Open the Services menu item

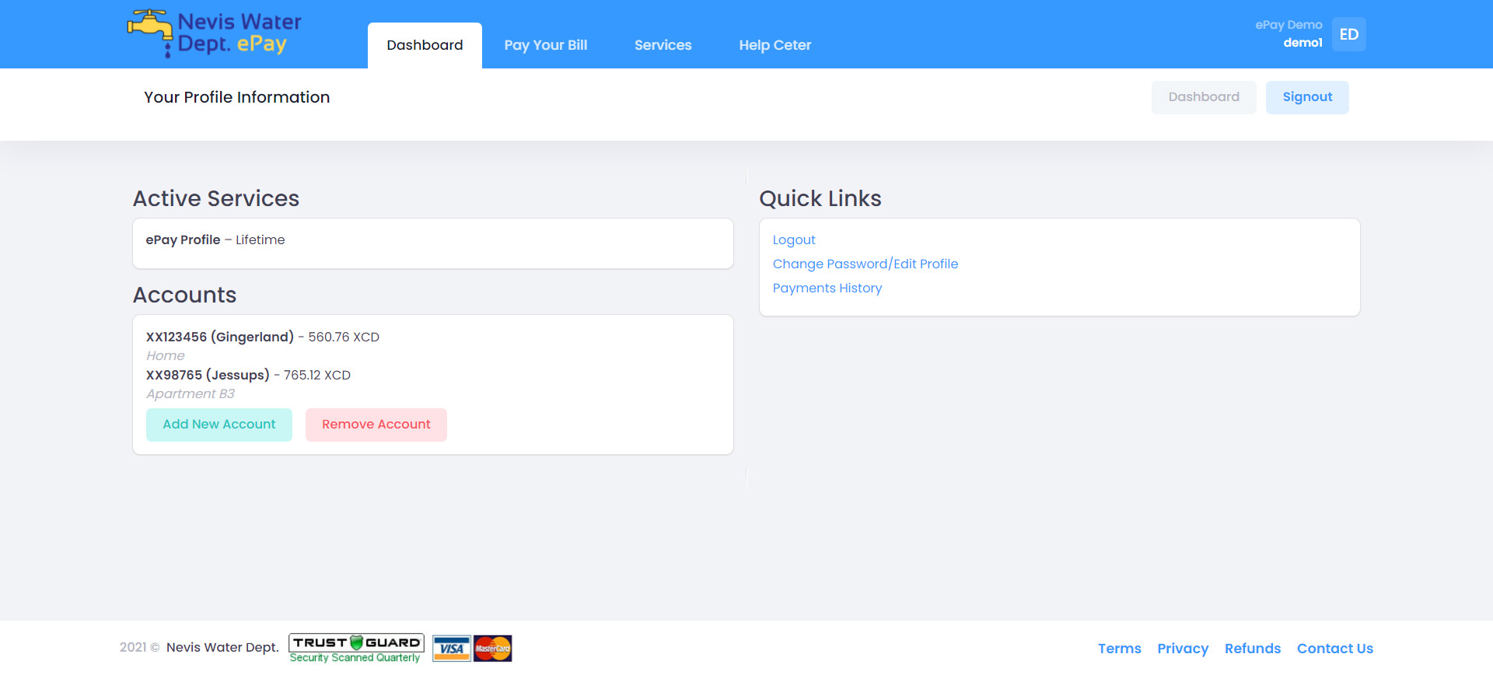coord(663,45)
